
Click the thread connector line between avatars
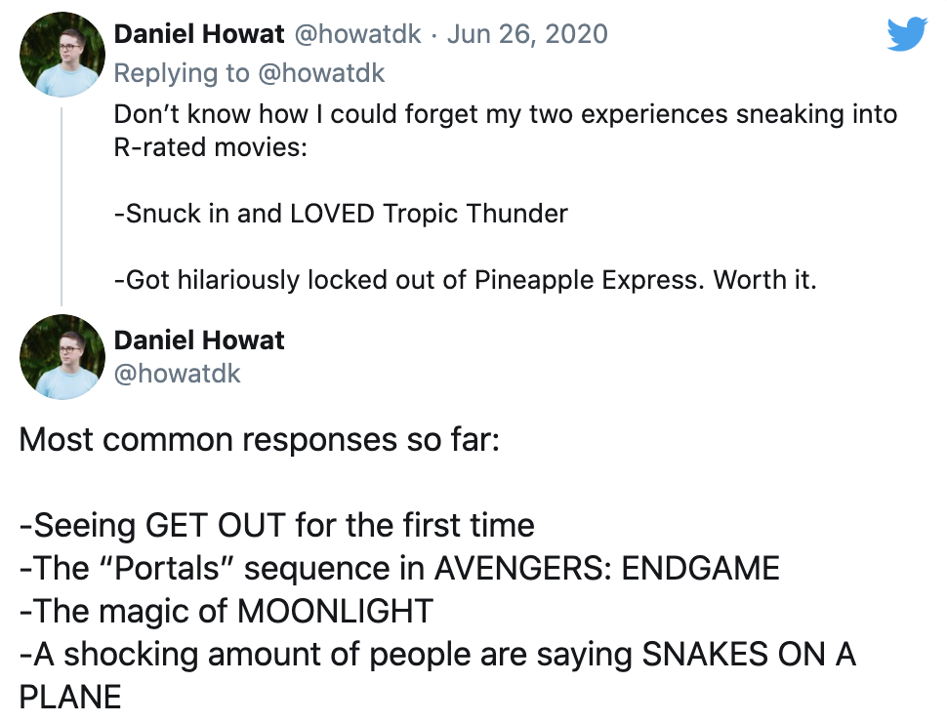pyautogui.click(x=62, y=206)
